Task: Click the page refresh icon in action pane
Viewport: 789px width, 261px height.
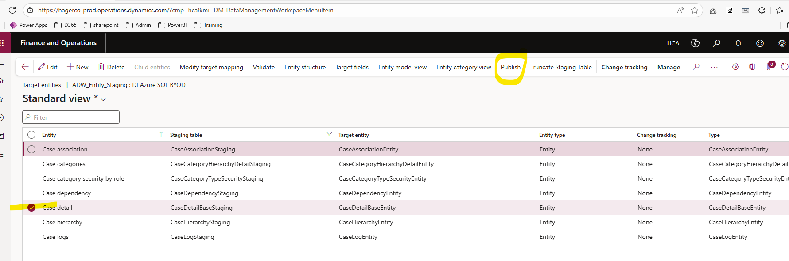Action: pyautogui.click(x=785, y=67)
